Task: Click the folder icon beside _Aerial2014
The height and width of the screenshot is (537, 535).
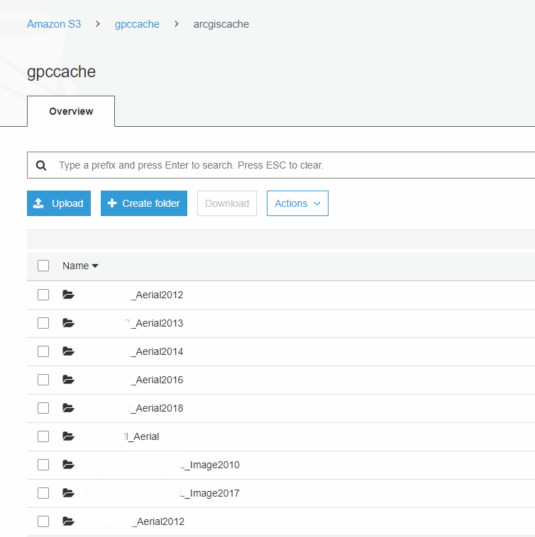Action: [68, 351]
